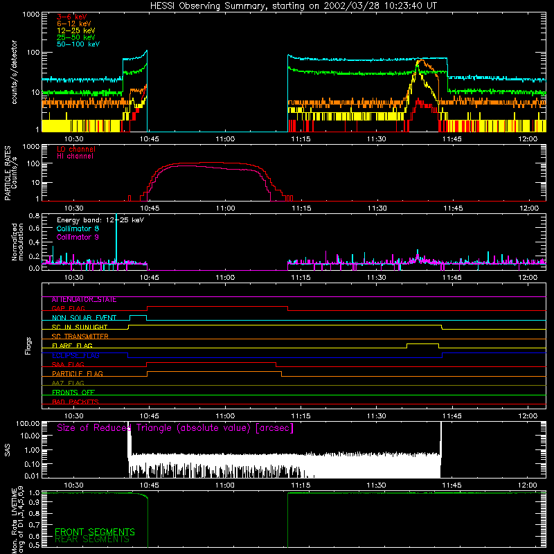Select the red 3-6 keV legend label
Viewport: 554px width, 554px height.
[72, 17]
